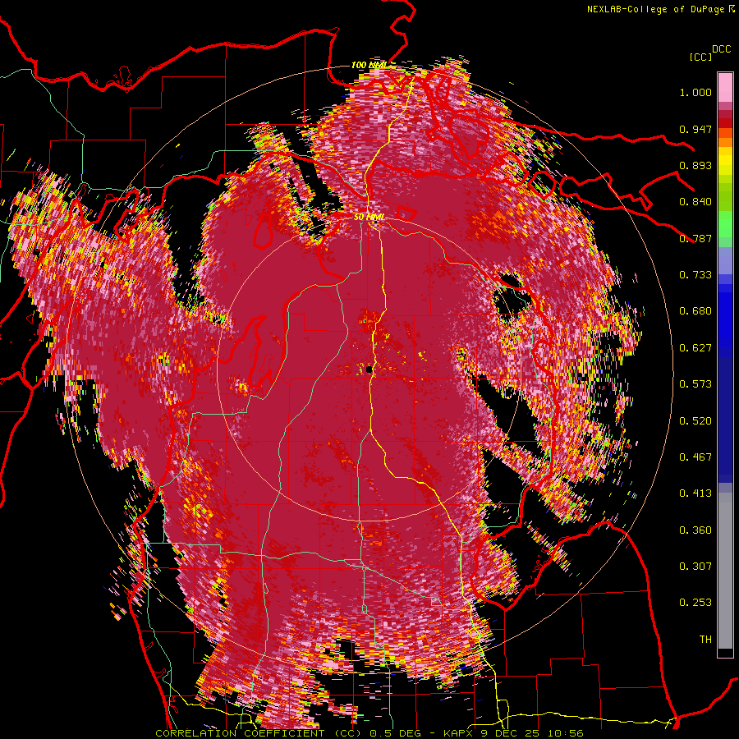Click the 0.733 scale value
The image size is (739, 739).
point(695,275)
